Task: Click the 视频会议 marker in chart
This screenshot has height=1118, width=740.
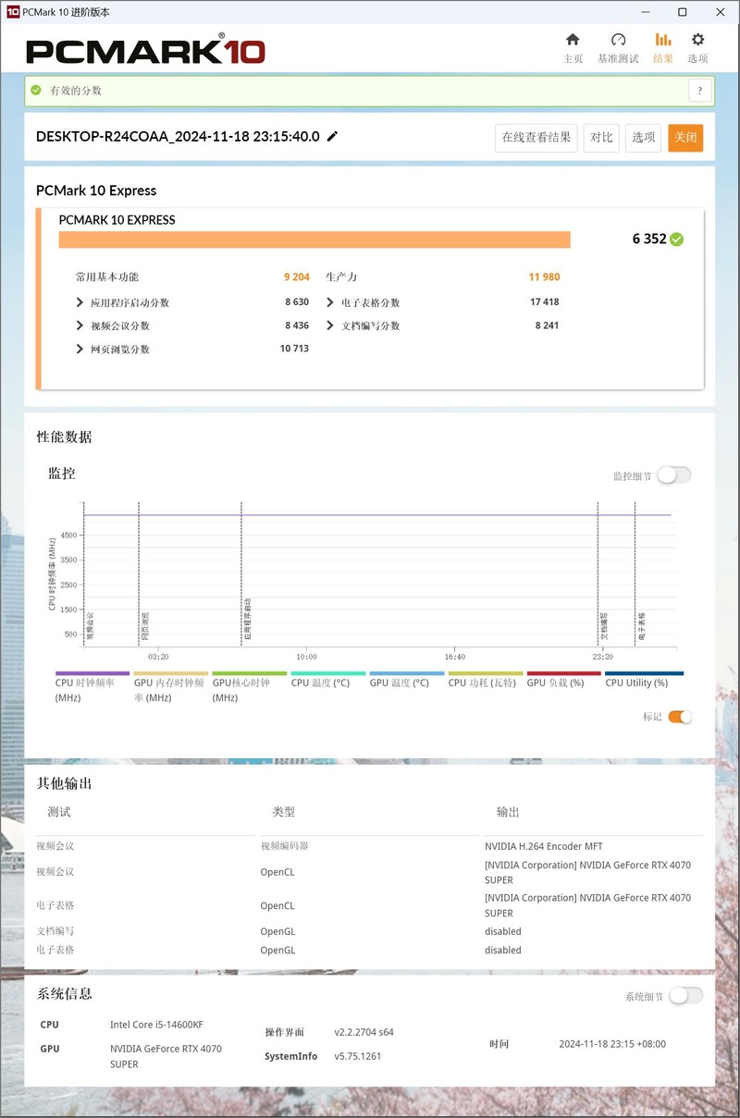Action: click(x=90, y=626)
